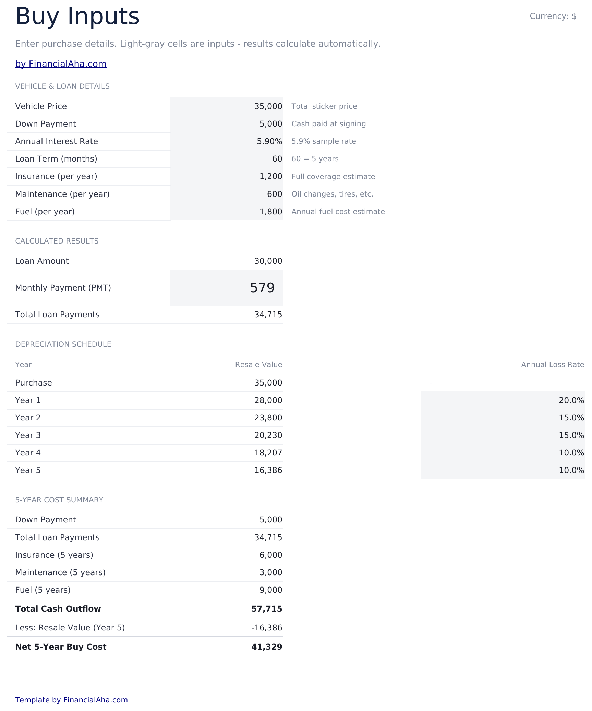
Task: Click the Year 3 annual loss rate cell
Action: [503, 435]
